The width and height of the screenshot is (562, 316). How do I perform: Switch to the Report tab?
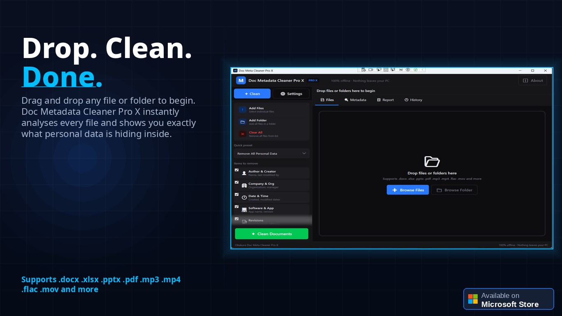[386, 100]
